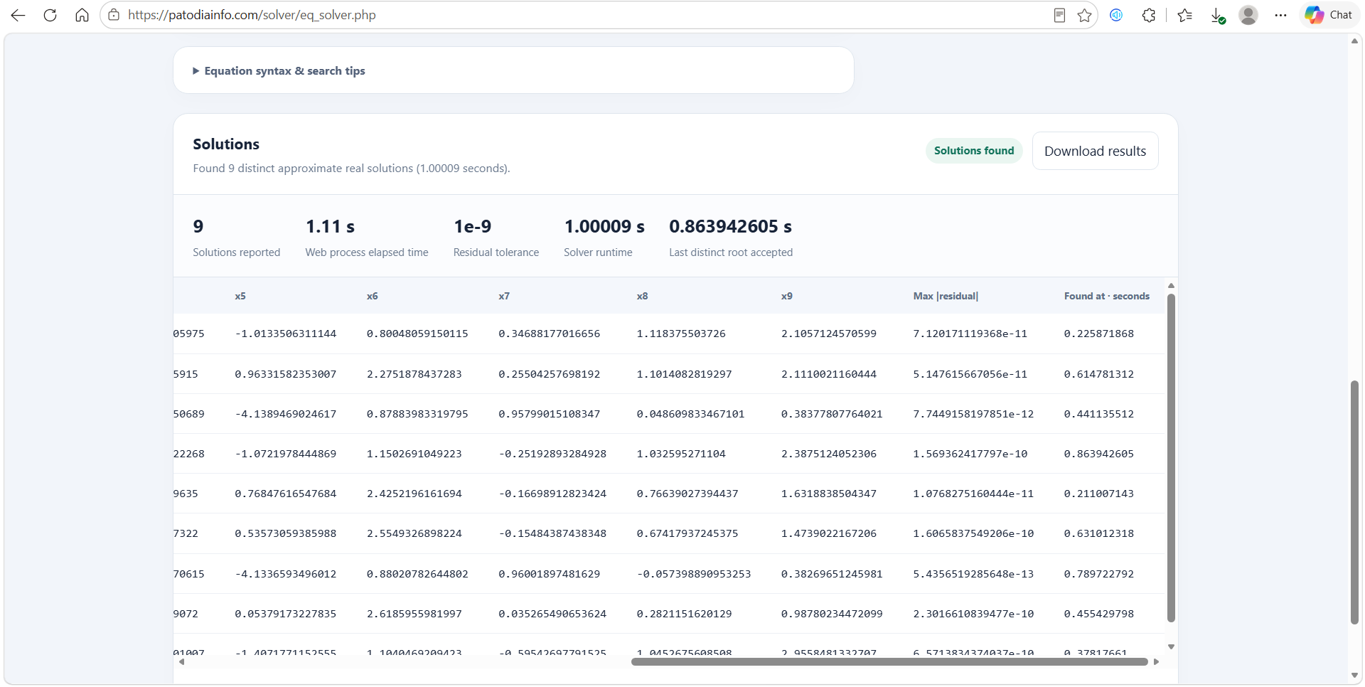
Task: Reload the solver page
Action: click(50, 15)
